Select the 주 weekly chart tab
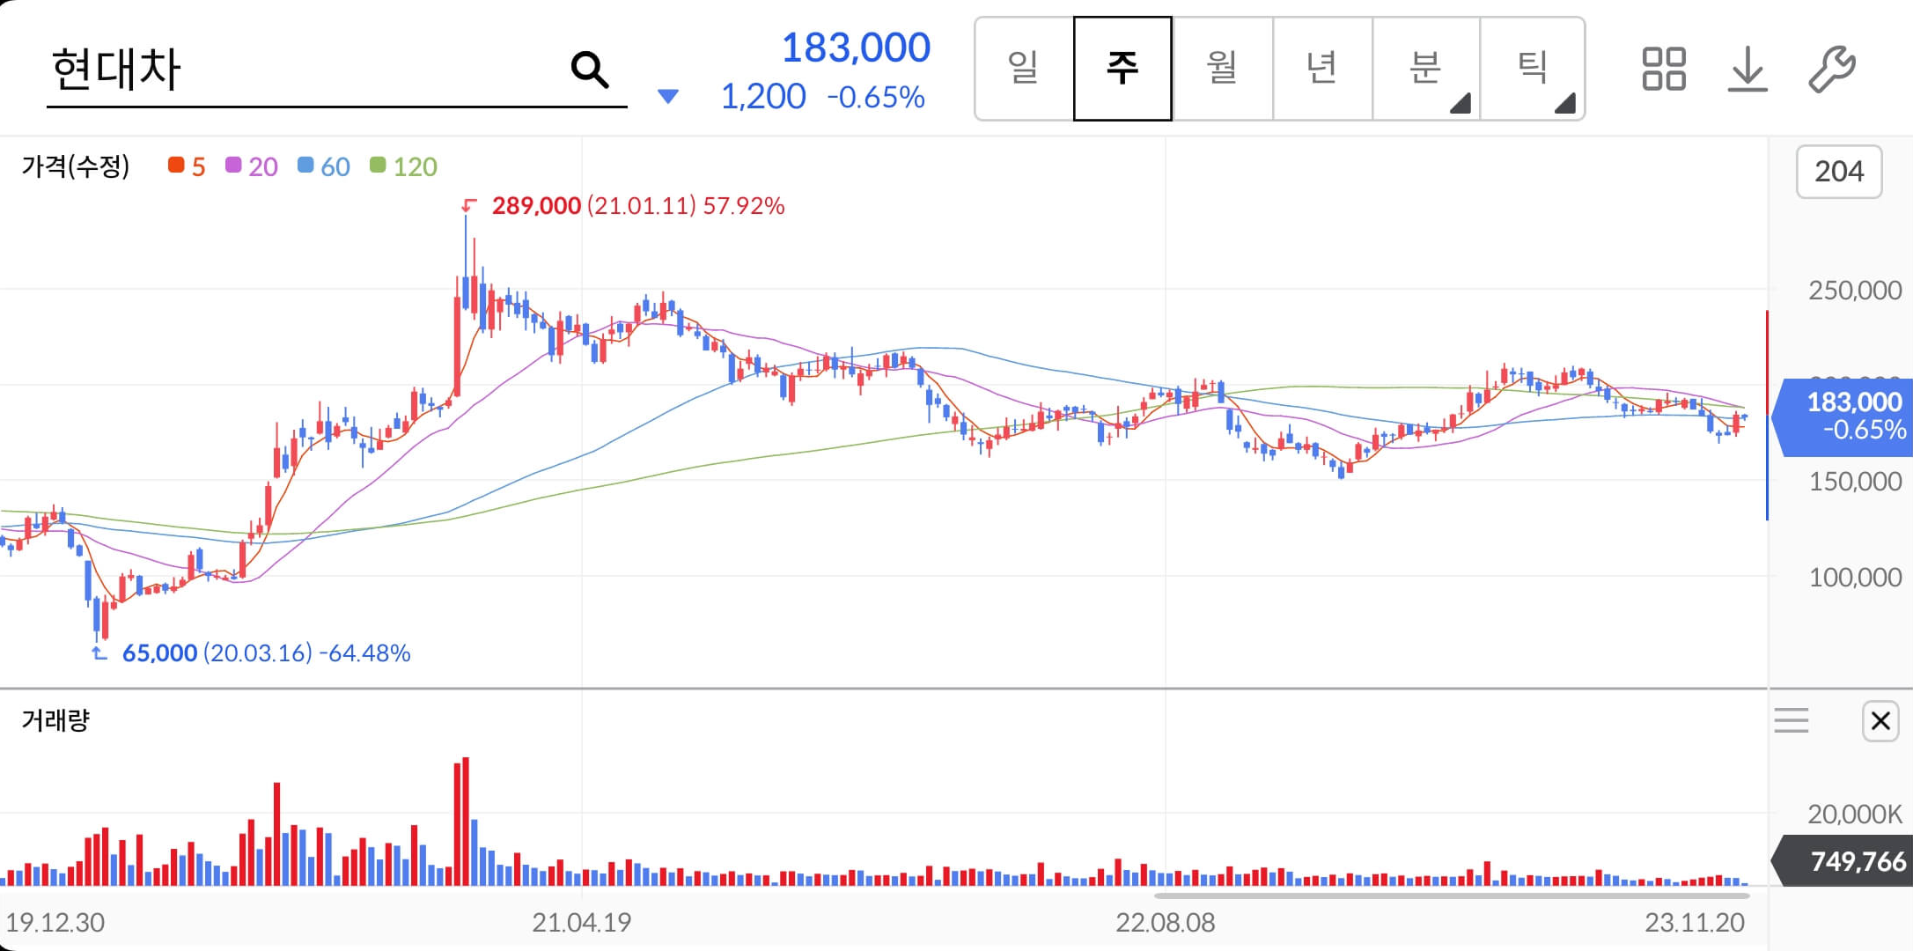Screen dimensions: 1913x951 pyautogui.click(x=1122, y=68)
